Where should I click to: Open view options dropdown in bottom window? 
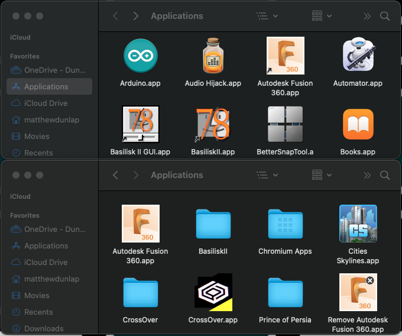click(x=267, y=175)
